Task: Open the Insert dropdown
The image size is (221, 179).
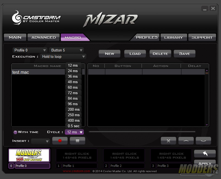Action: click(40, 141)
